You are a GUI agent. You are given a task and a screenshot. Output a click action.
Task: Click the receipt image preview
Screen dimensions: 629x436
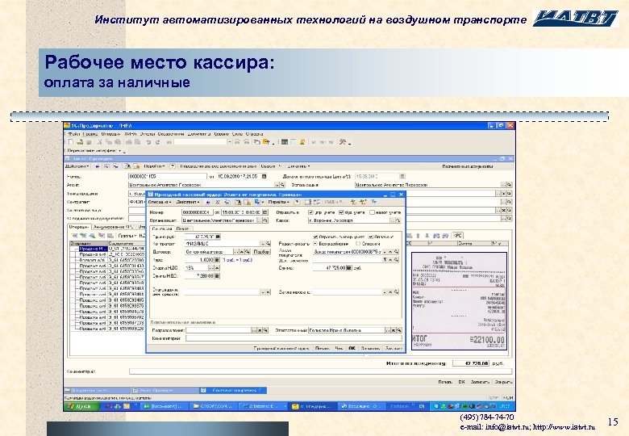pos(459,300)
